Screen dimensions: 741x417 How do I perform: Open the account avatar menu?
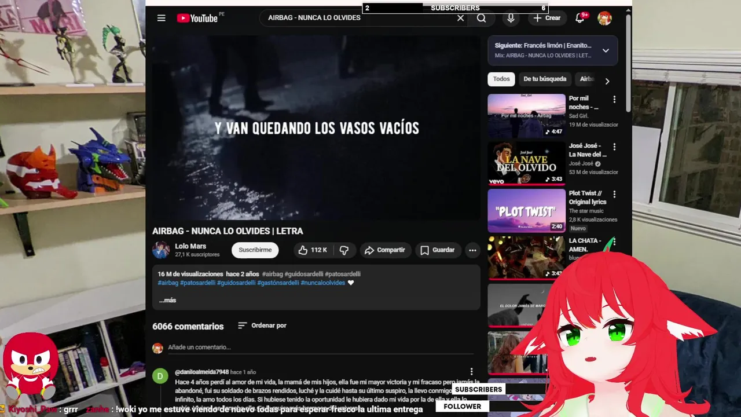(604, 18)
